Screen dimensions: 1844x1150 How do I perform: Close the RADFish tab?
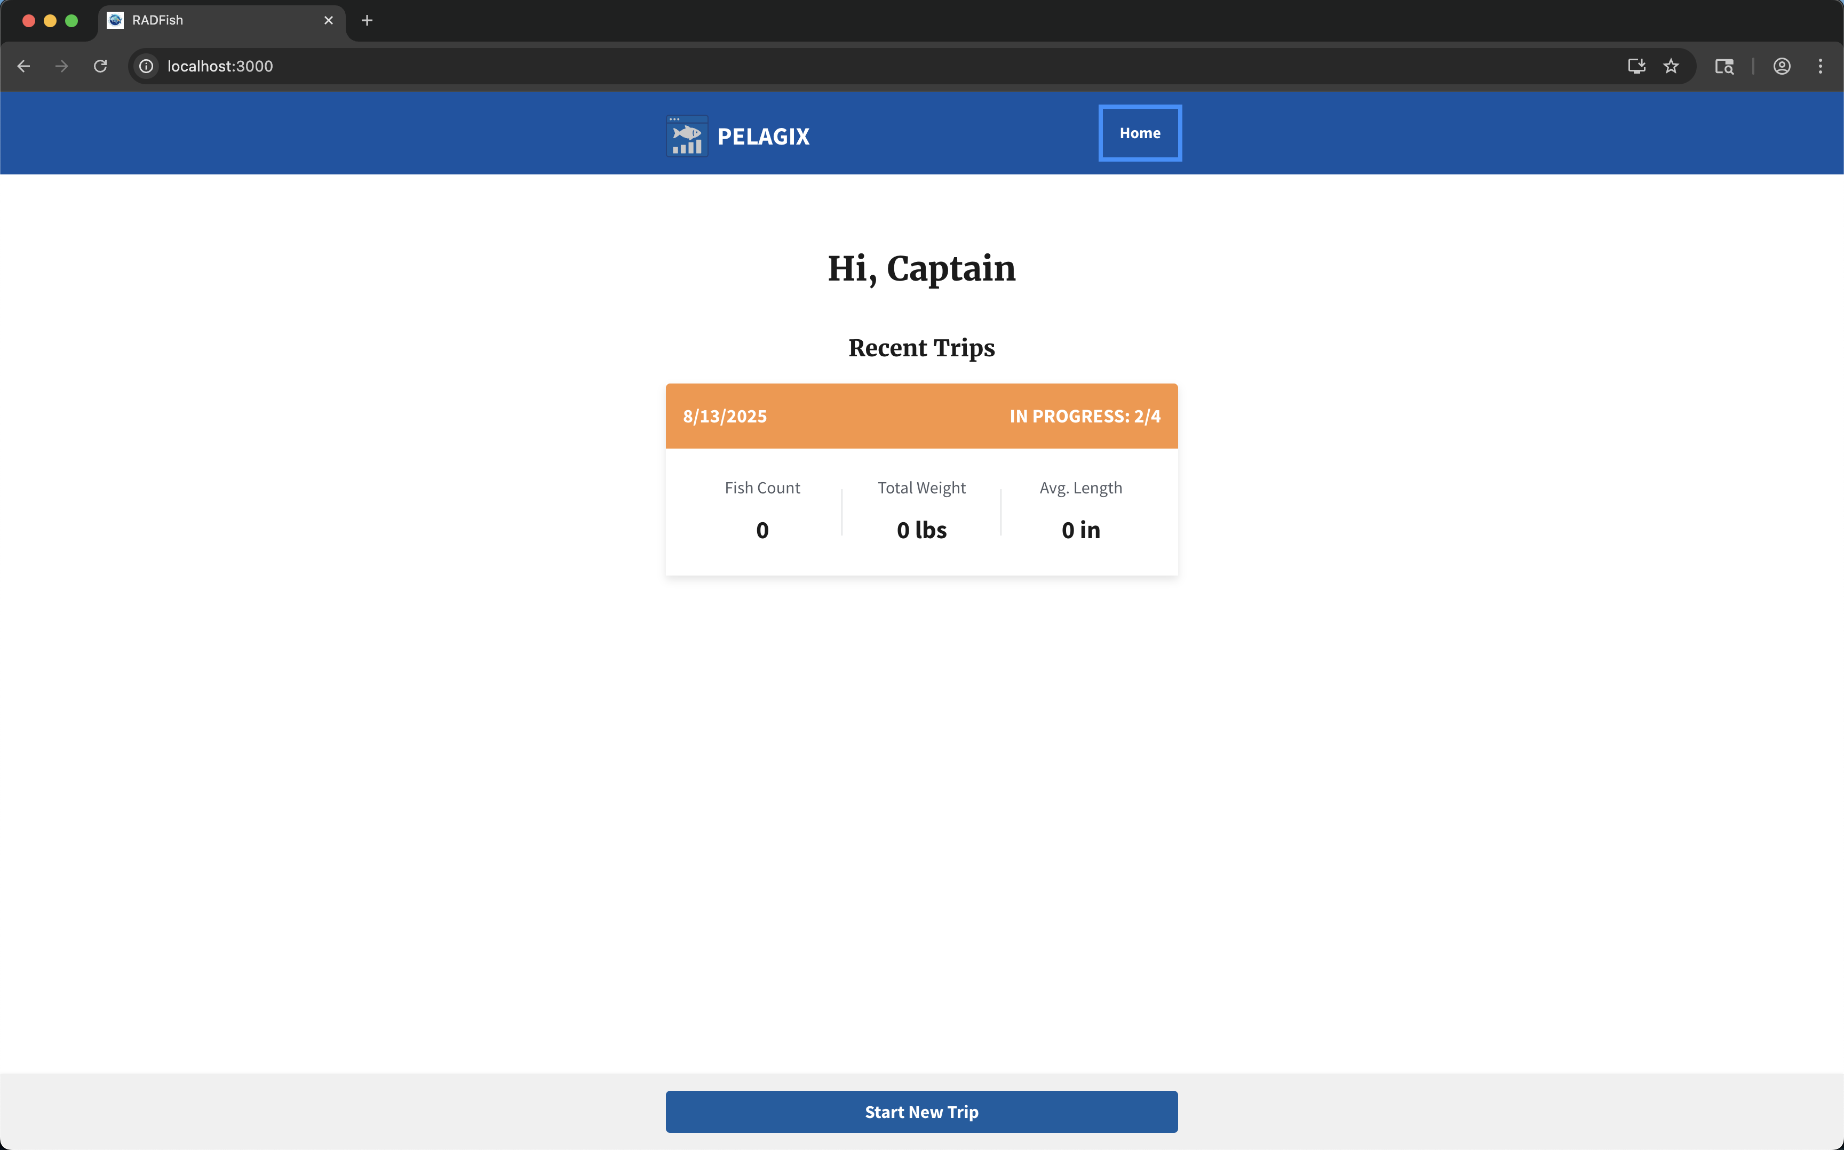pyautogui.click(x=329, y=20)
